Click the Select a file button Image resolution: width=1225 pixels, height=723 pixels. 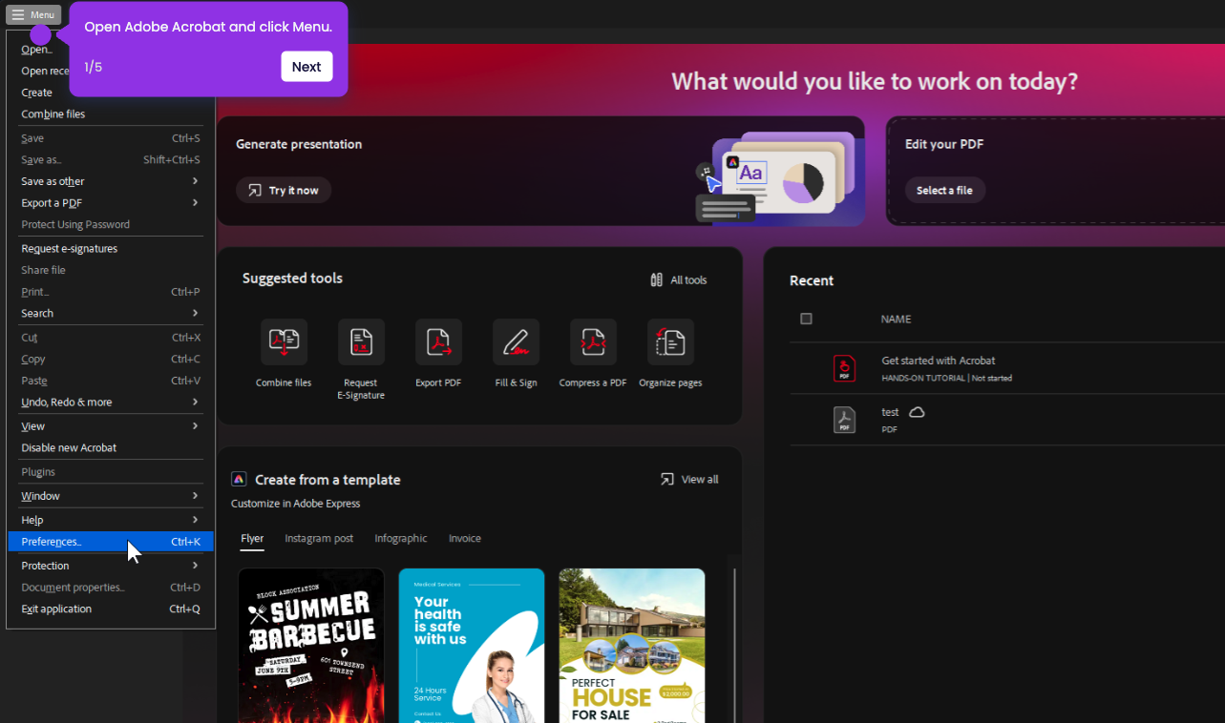pyautogui.click(x=944, y=190)
